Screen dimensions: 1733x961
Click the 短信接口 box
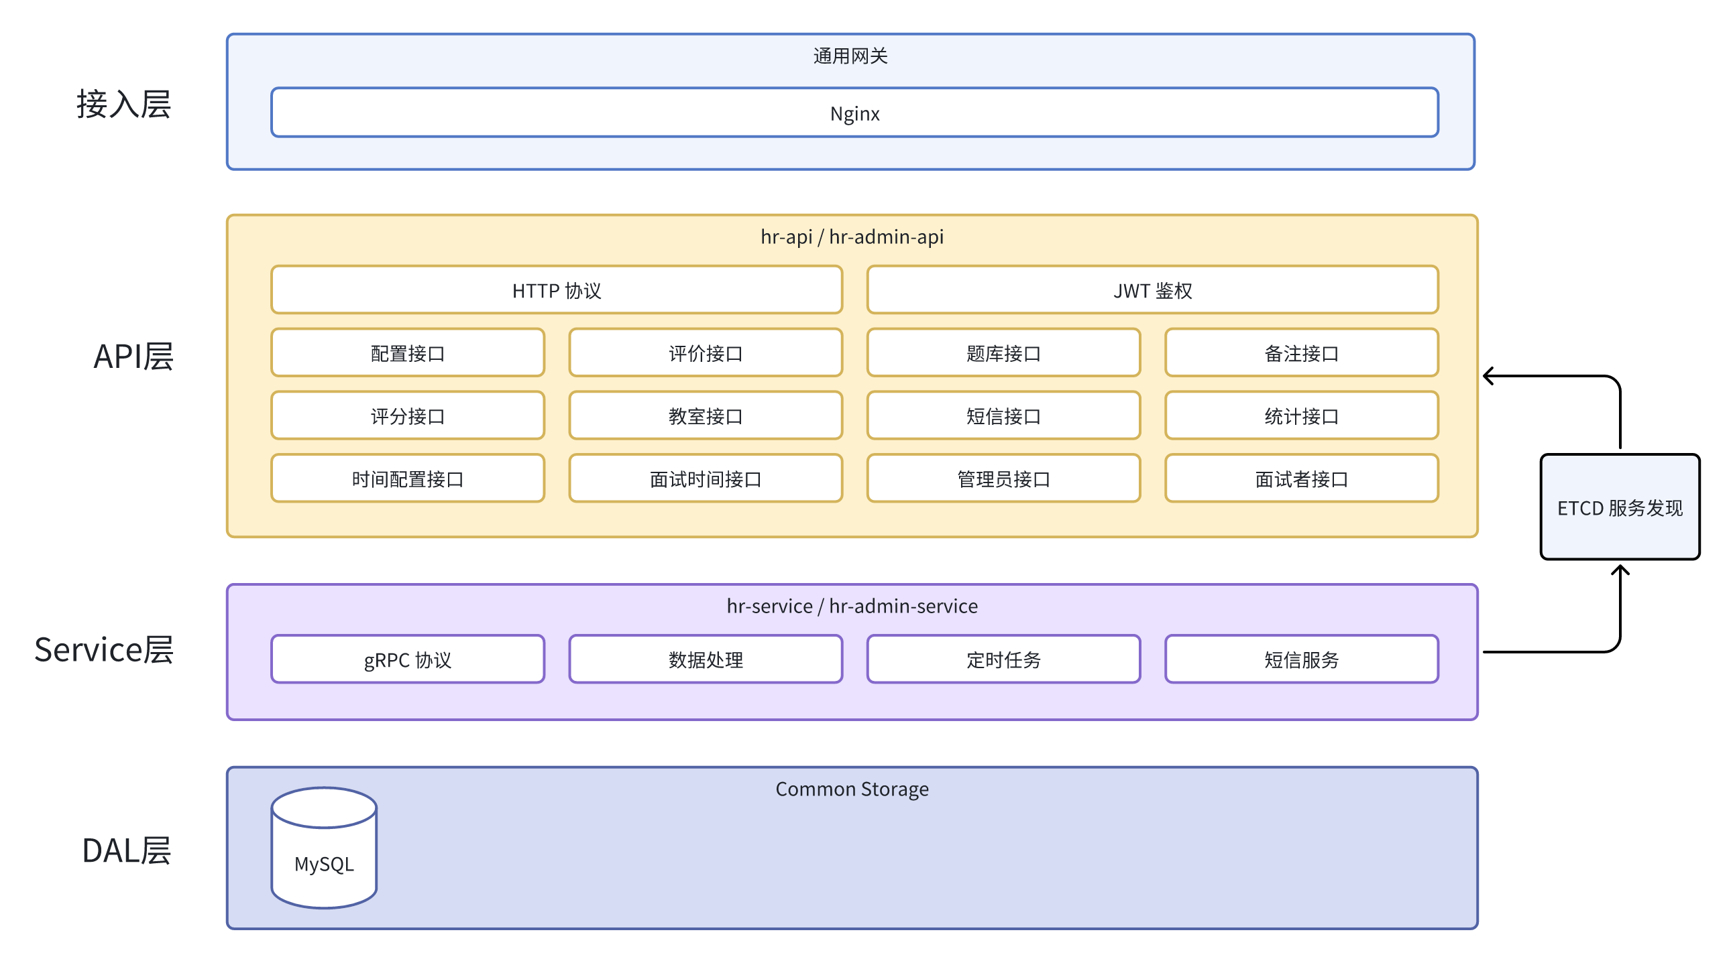[1004, 415]
